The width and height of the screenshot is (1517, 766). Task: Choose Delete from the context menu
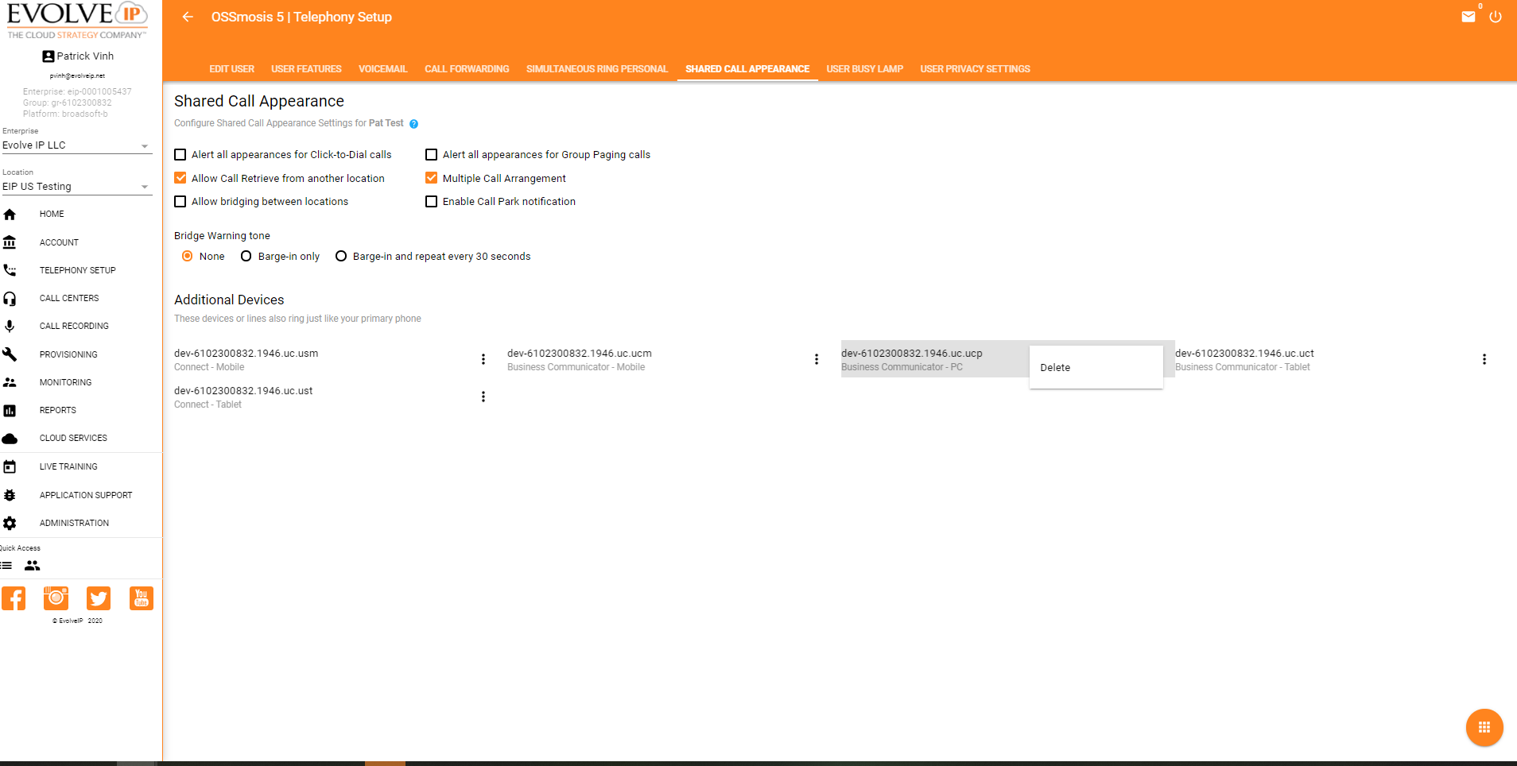(1055, 367)
